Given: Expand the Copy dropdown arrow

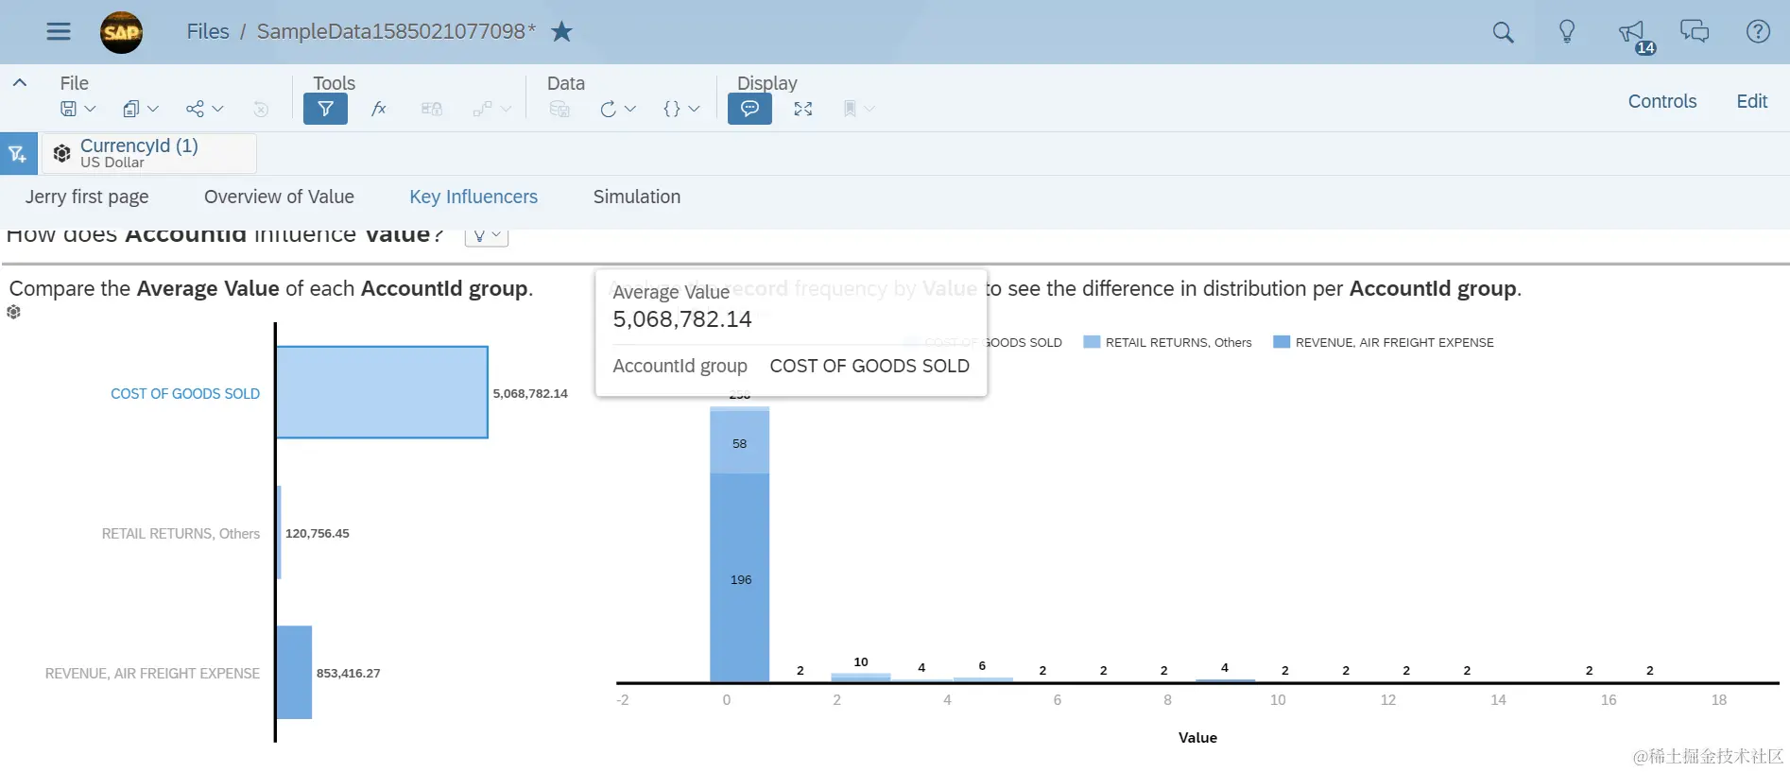Looking at the screenshot, I should (x=153, y=109).
